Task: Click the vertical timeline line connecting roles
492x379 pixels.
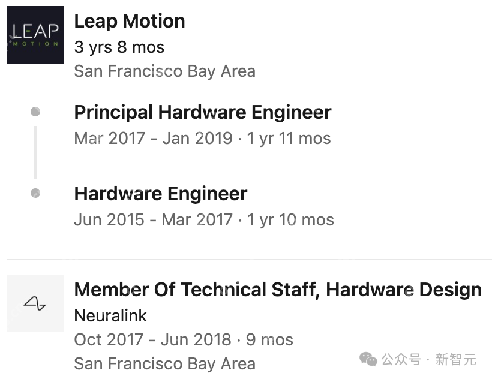Action: click(35, 152)
